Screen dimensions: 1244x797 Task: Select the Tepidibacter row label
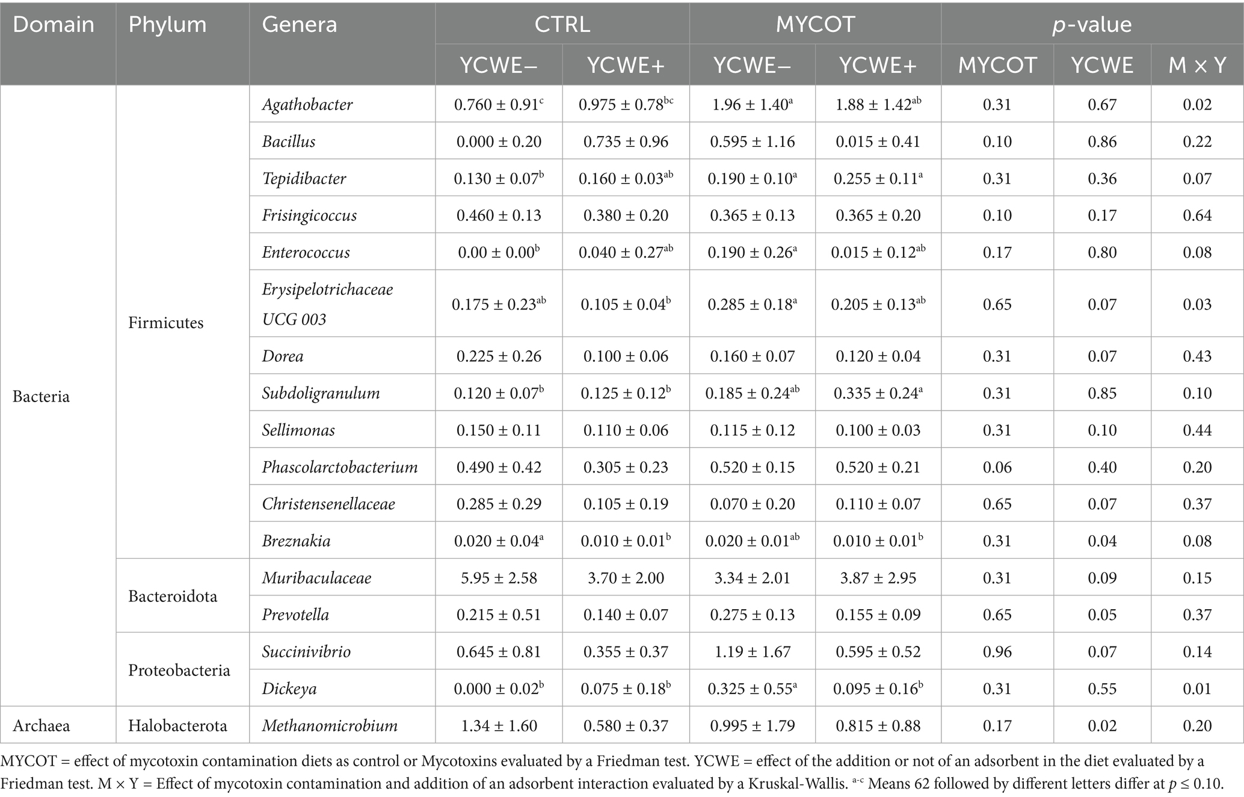pyautogui.click(x=304, y=179)
